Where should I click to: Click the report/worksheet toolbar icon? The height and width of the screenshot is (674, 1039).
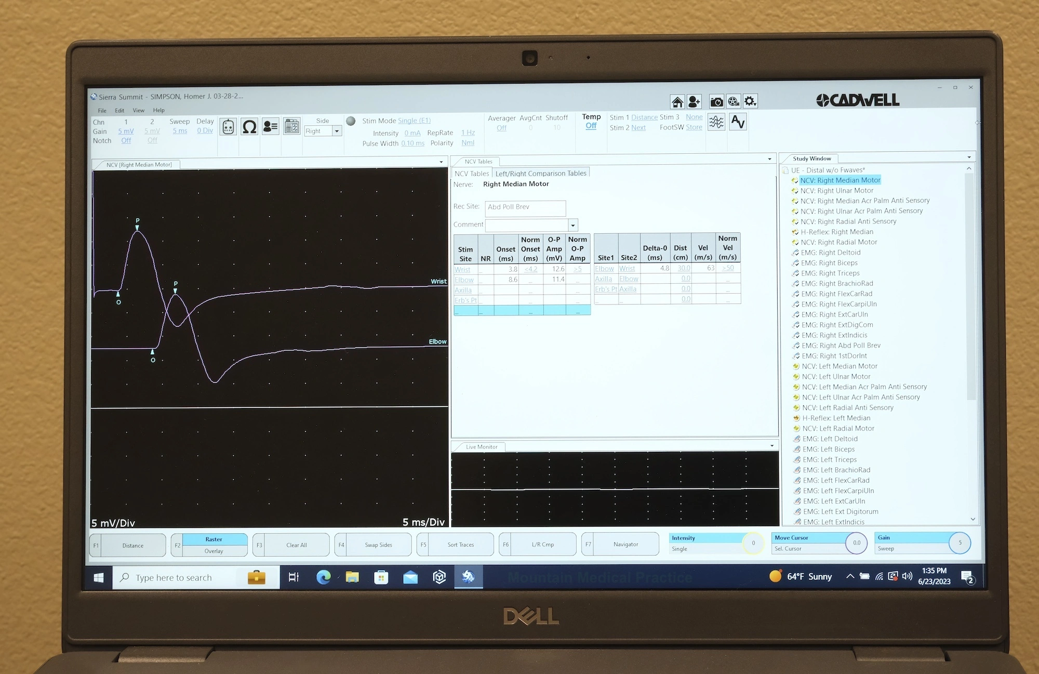pos(292,126)
